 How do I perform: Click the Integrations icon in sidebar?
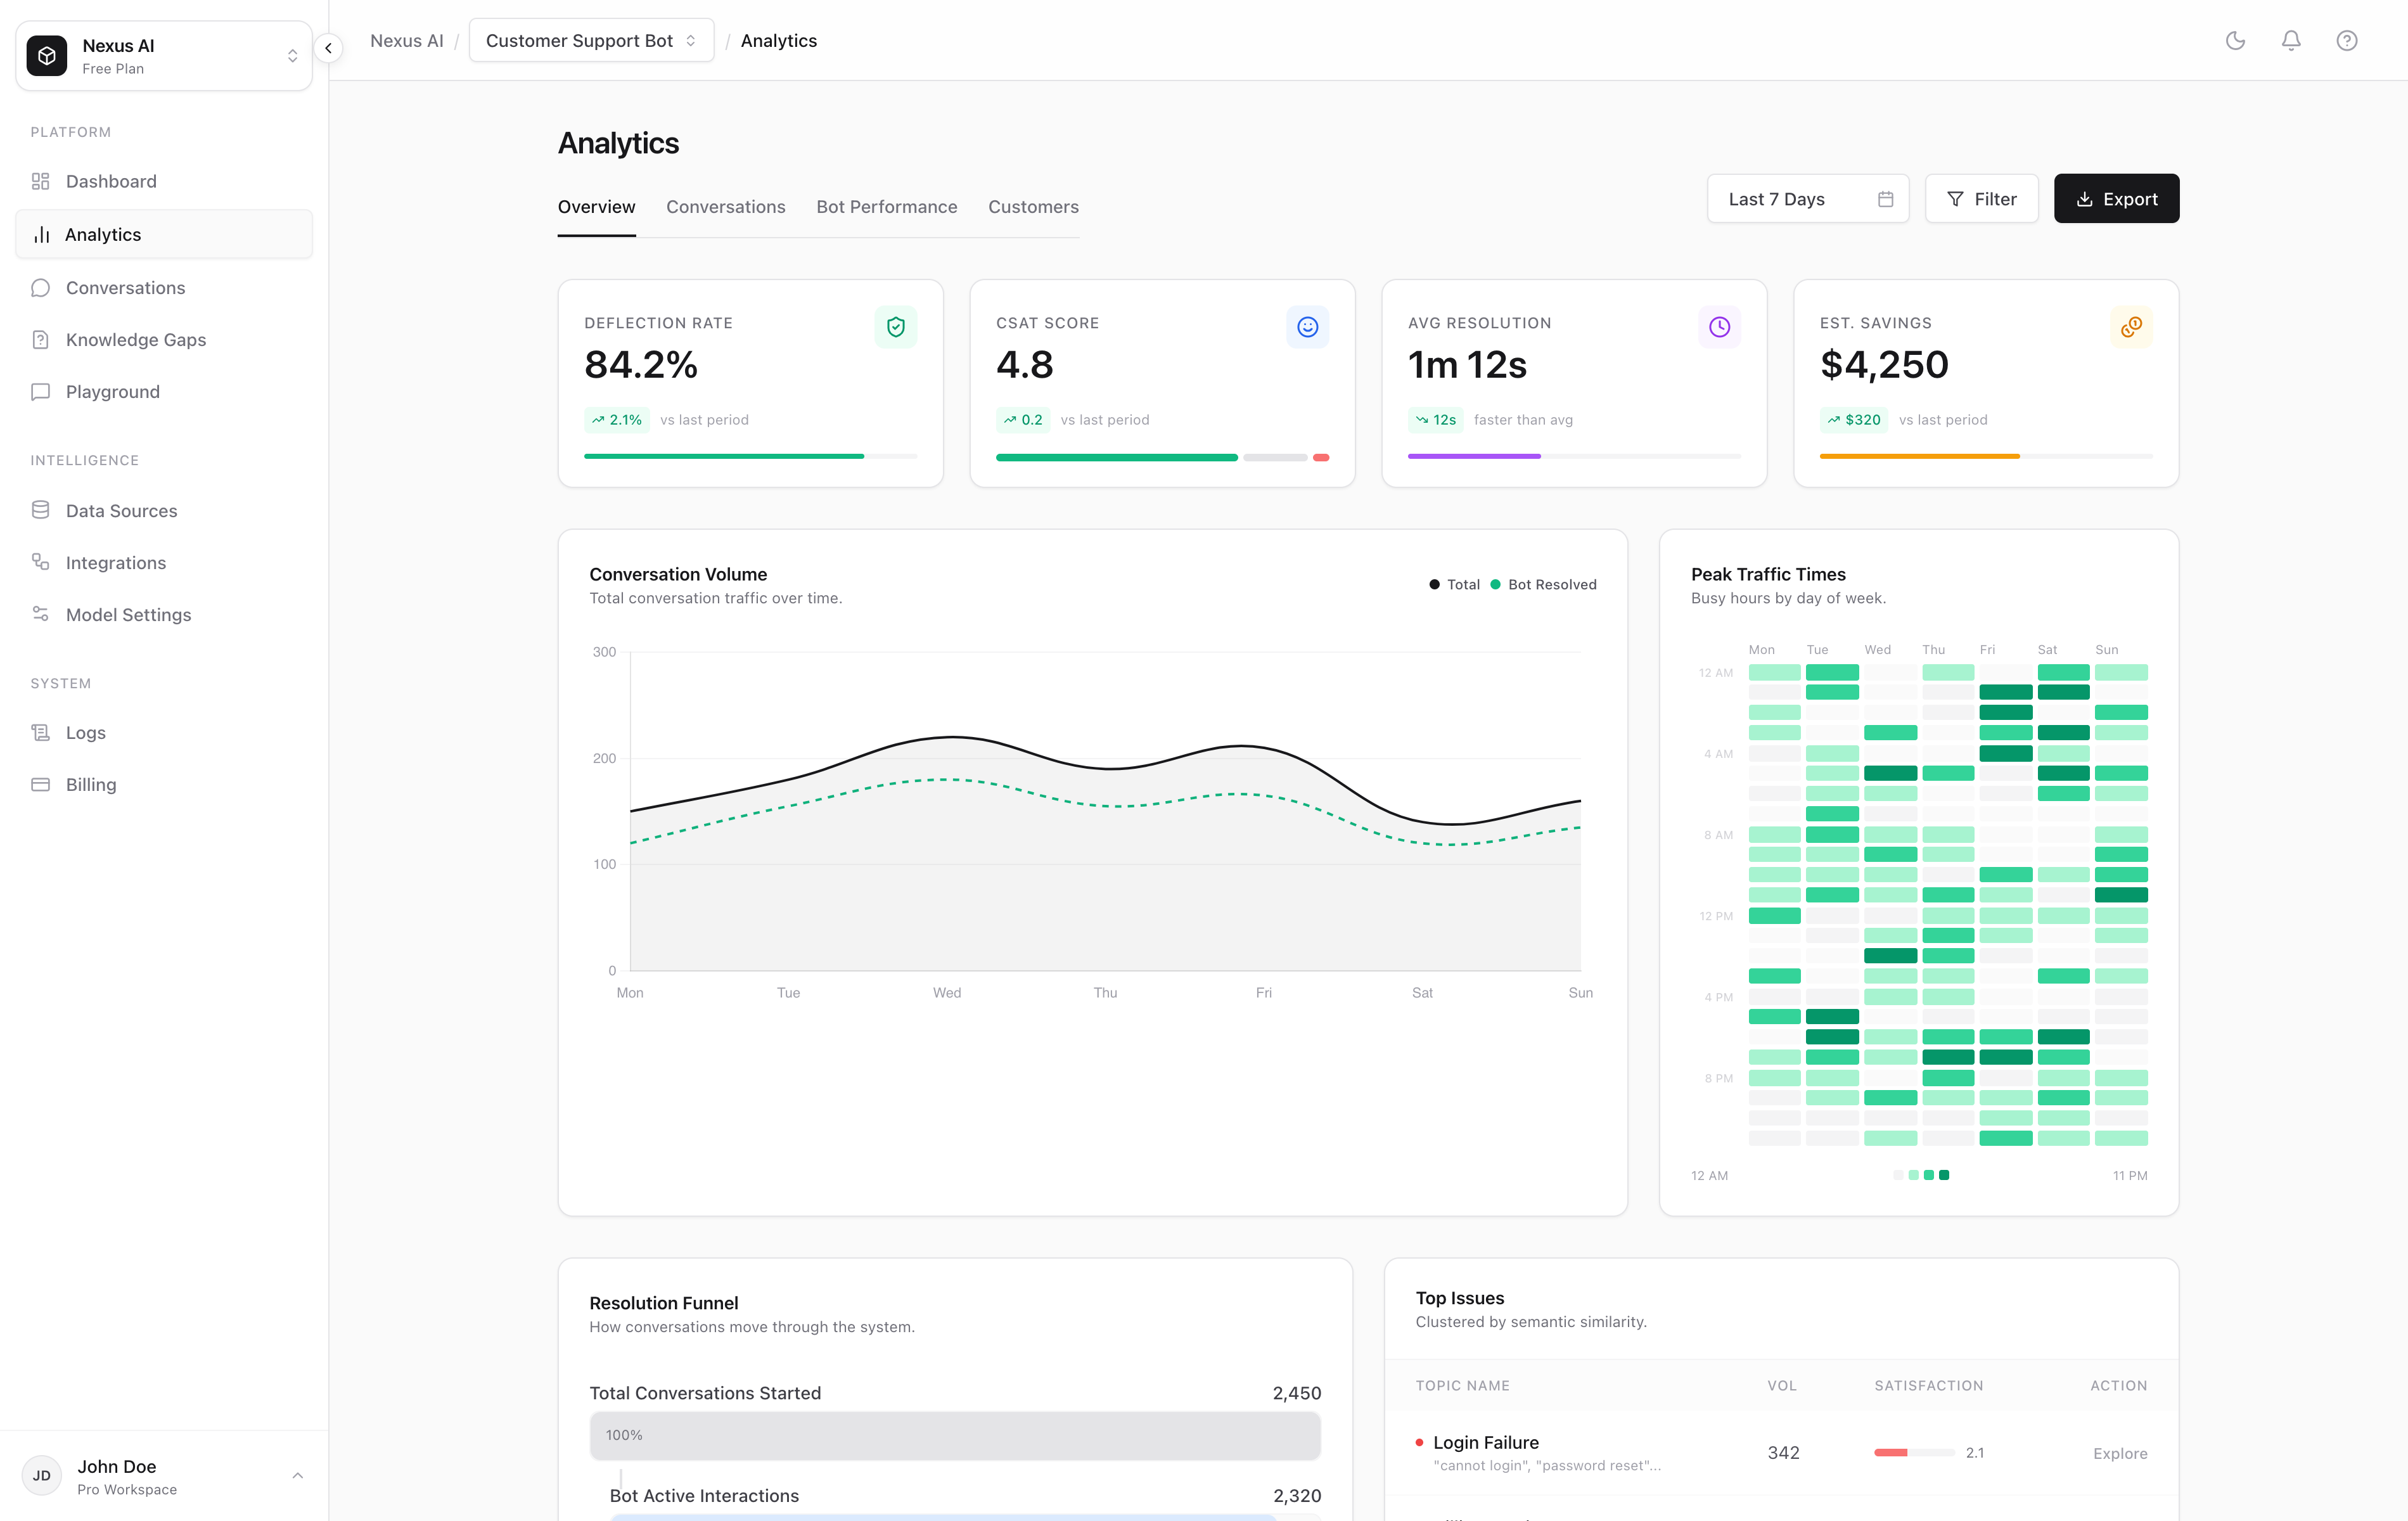coord(40,562)
